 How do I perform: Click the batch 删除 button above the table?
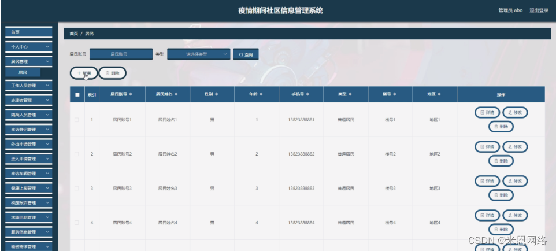click(x=112, y=73)
